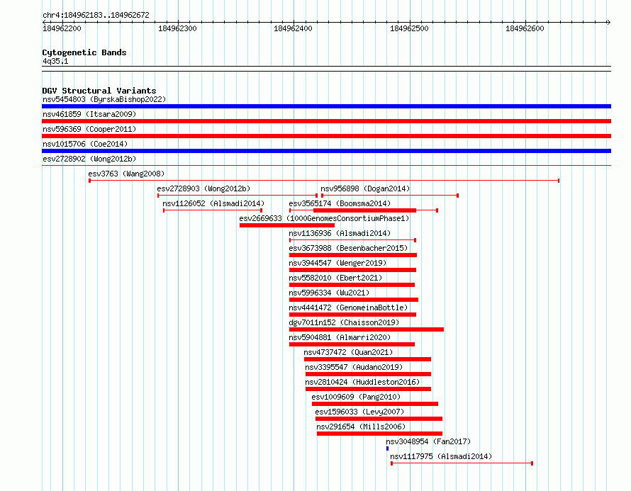
Task: Select the nsv1126052 (Alsmadi2014) label
Action: coord(213,203)
